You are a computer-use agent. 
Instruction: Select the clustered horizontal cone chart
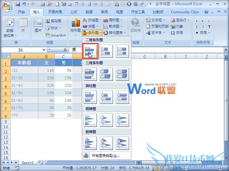90,120
